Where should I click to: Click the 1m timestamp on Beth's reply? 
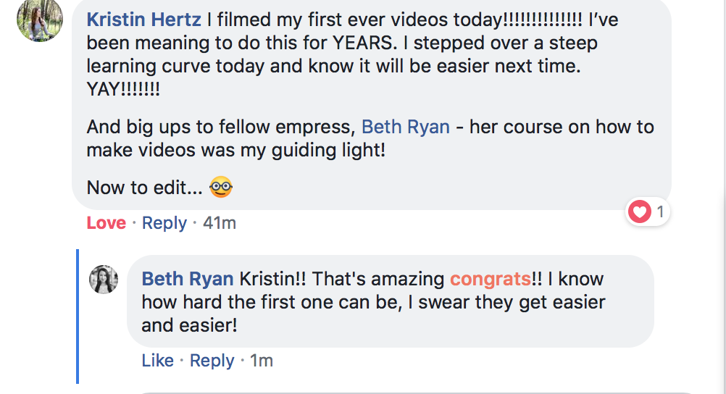pos(262,361)
